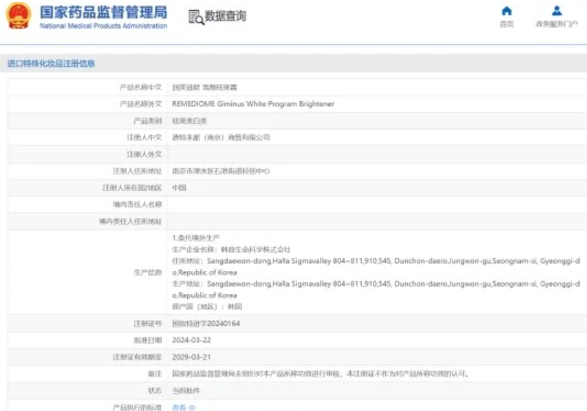Click approval date 2024-03-22

tap(192, 340)
